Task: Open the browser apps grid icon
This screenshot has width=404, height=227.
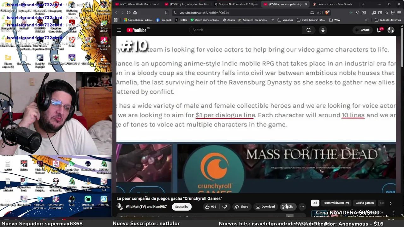Action: coord(116,20)
